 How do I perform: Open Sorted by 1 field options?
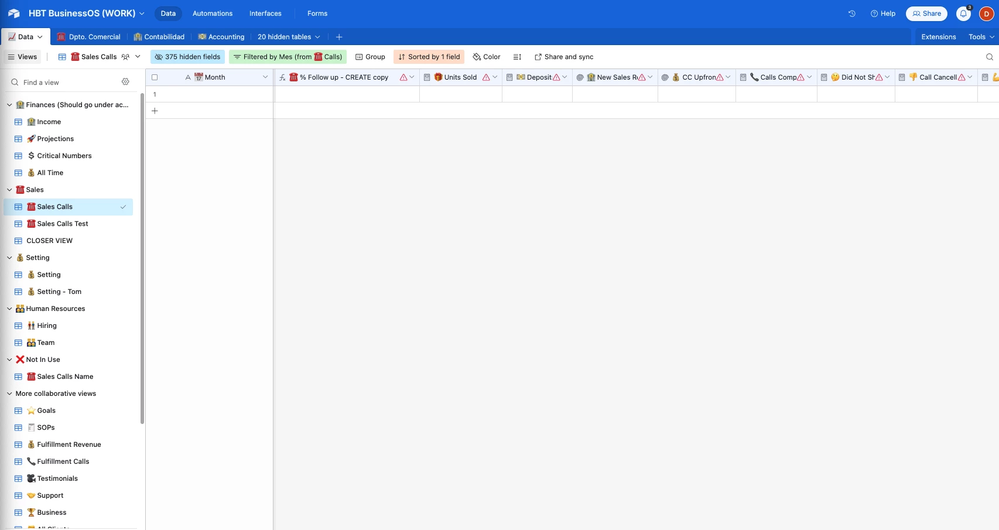tap(429, 57)
